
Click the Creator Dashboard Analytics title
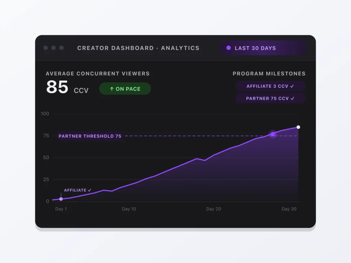click(x=138, y=48)
